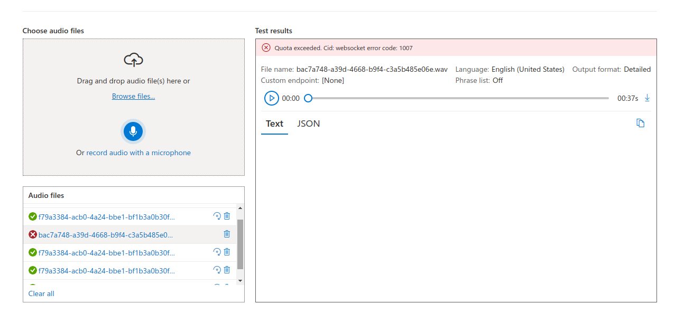
Task: Select the failed bac7a748 file in the list
Action: coord(105,234)
